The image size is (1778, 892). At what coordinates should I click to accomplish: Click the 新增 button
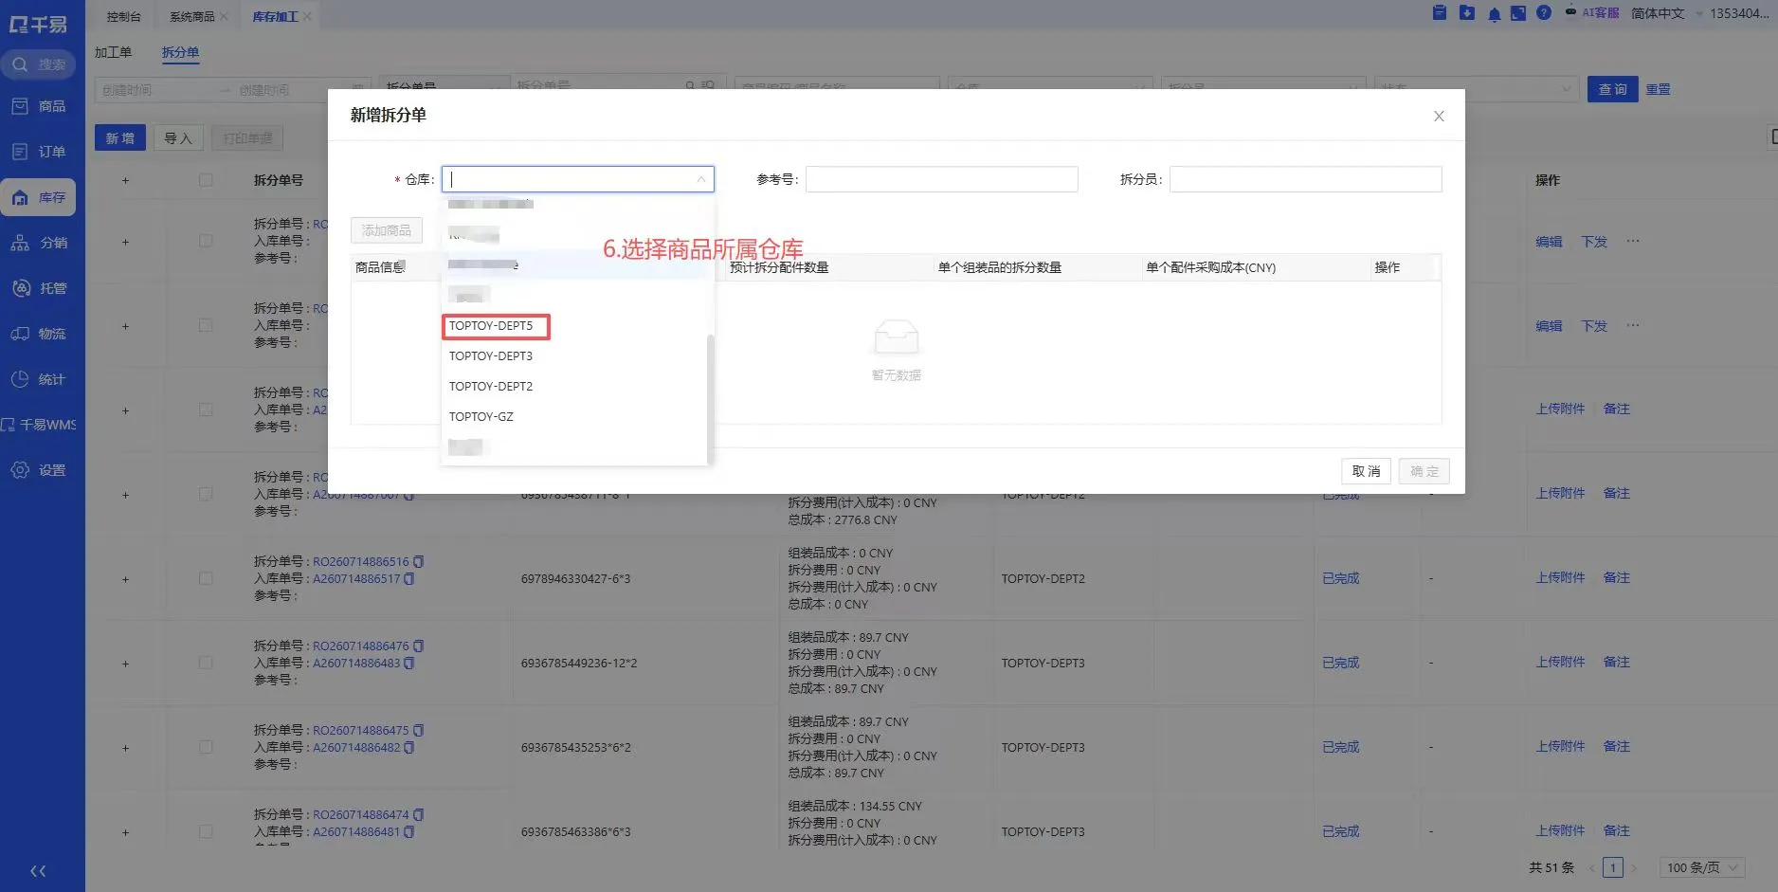pos(119,138)
